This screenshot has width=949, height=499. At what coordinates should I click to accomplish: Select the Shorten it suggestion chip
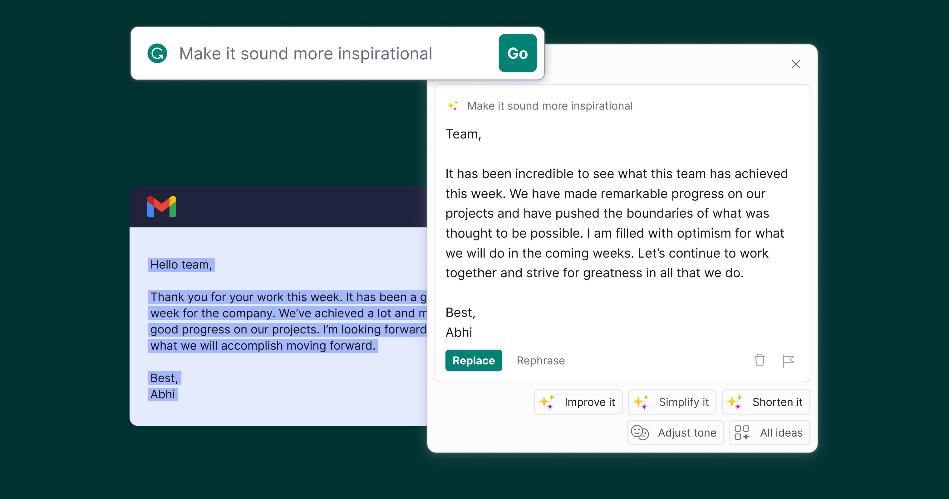765,402
